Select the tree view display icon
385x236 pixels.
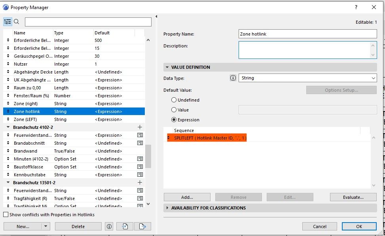tap(8, 21)
